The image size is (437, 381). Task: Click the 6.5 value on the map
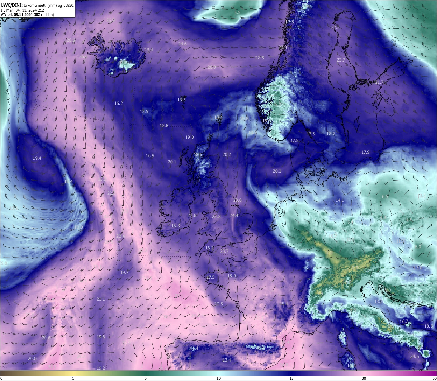[385, 196]
